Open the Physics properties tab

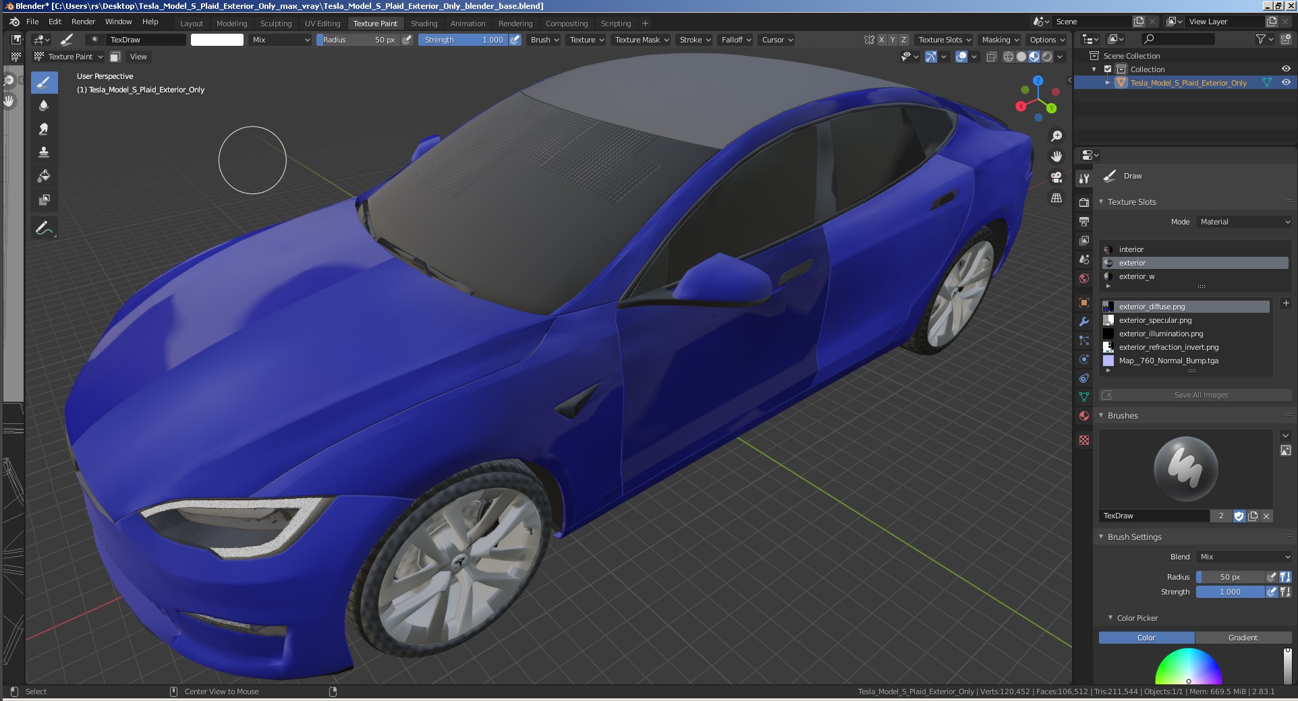(x=1084, y=359)
